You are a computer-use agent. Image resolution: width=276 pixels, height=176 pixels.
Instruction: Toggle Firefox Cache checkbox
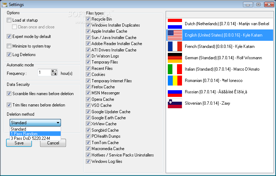88,87
